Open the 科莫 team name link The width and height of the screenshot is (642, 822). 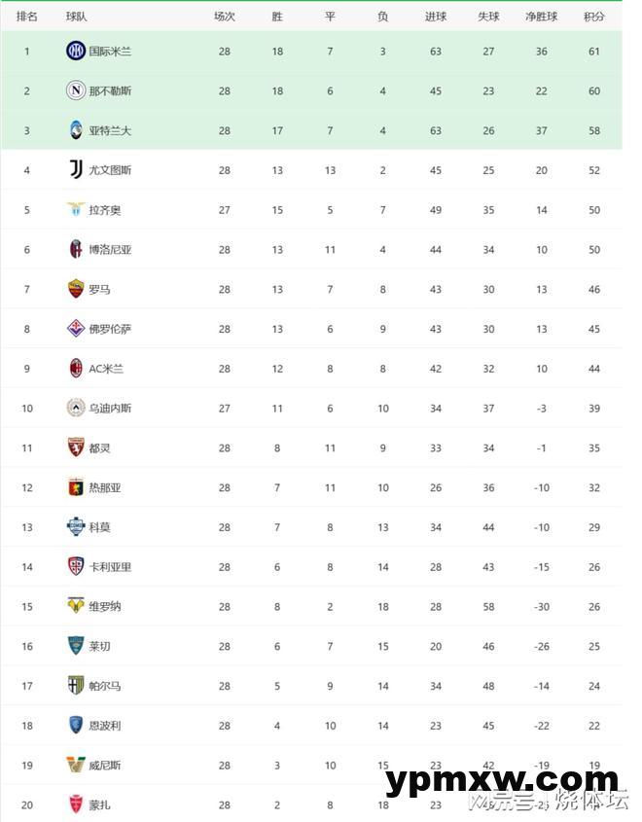(x=99, y=527)
